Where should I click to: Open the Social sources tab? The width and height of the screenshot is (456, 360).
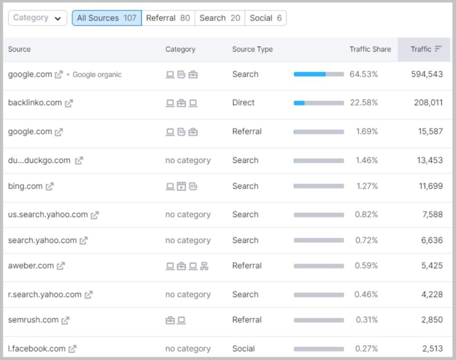point(266,18)
